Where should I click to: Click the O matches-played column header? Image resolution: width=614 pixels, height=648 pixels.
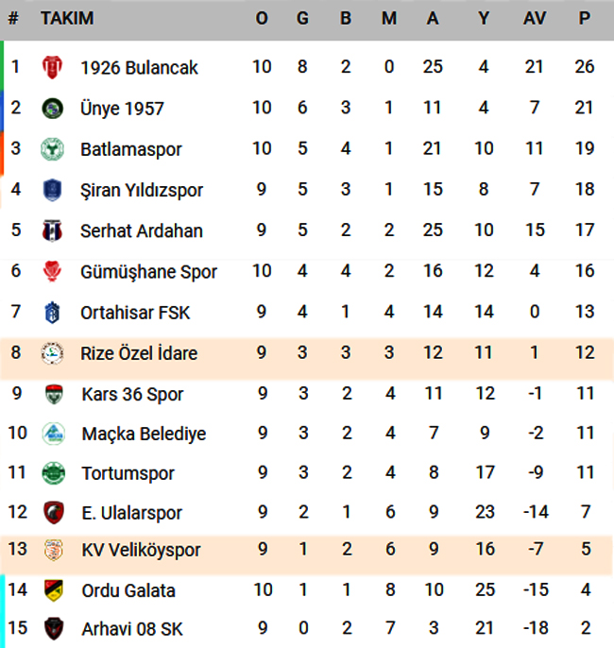(262, 18)
